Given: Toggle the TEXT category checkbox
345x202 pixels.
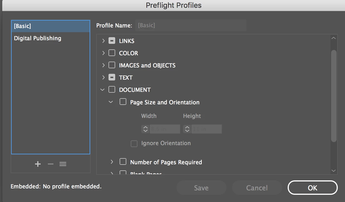Looking at the screenshot, I should click(x=112, y=77).
